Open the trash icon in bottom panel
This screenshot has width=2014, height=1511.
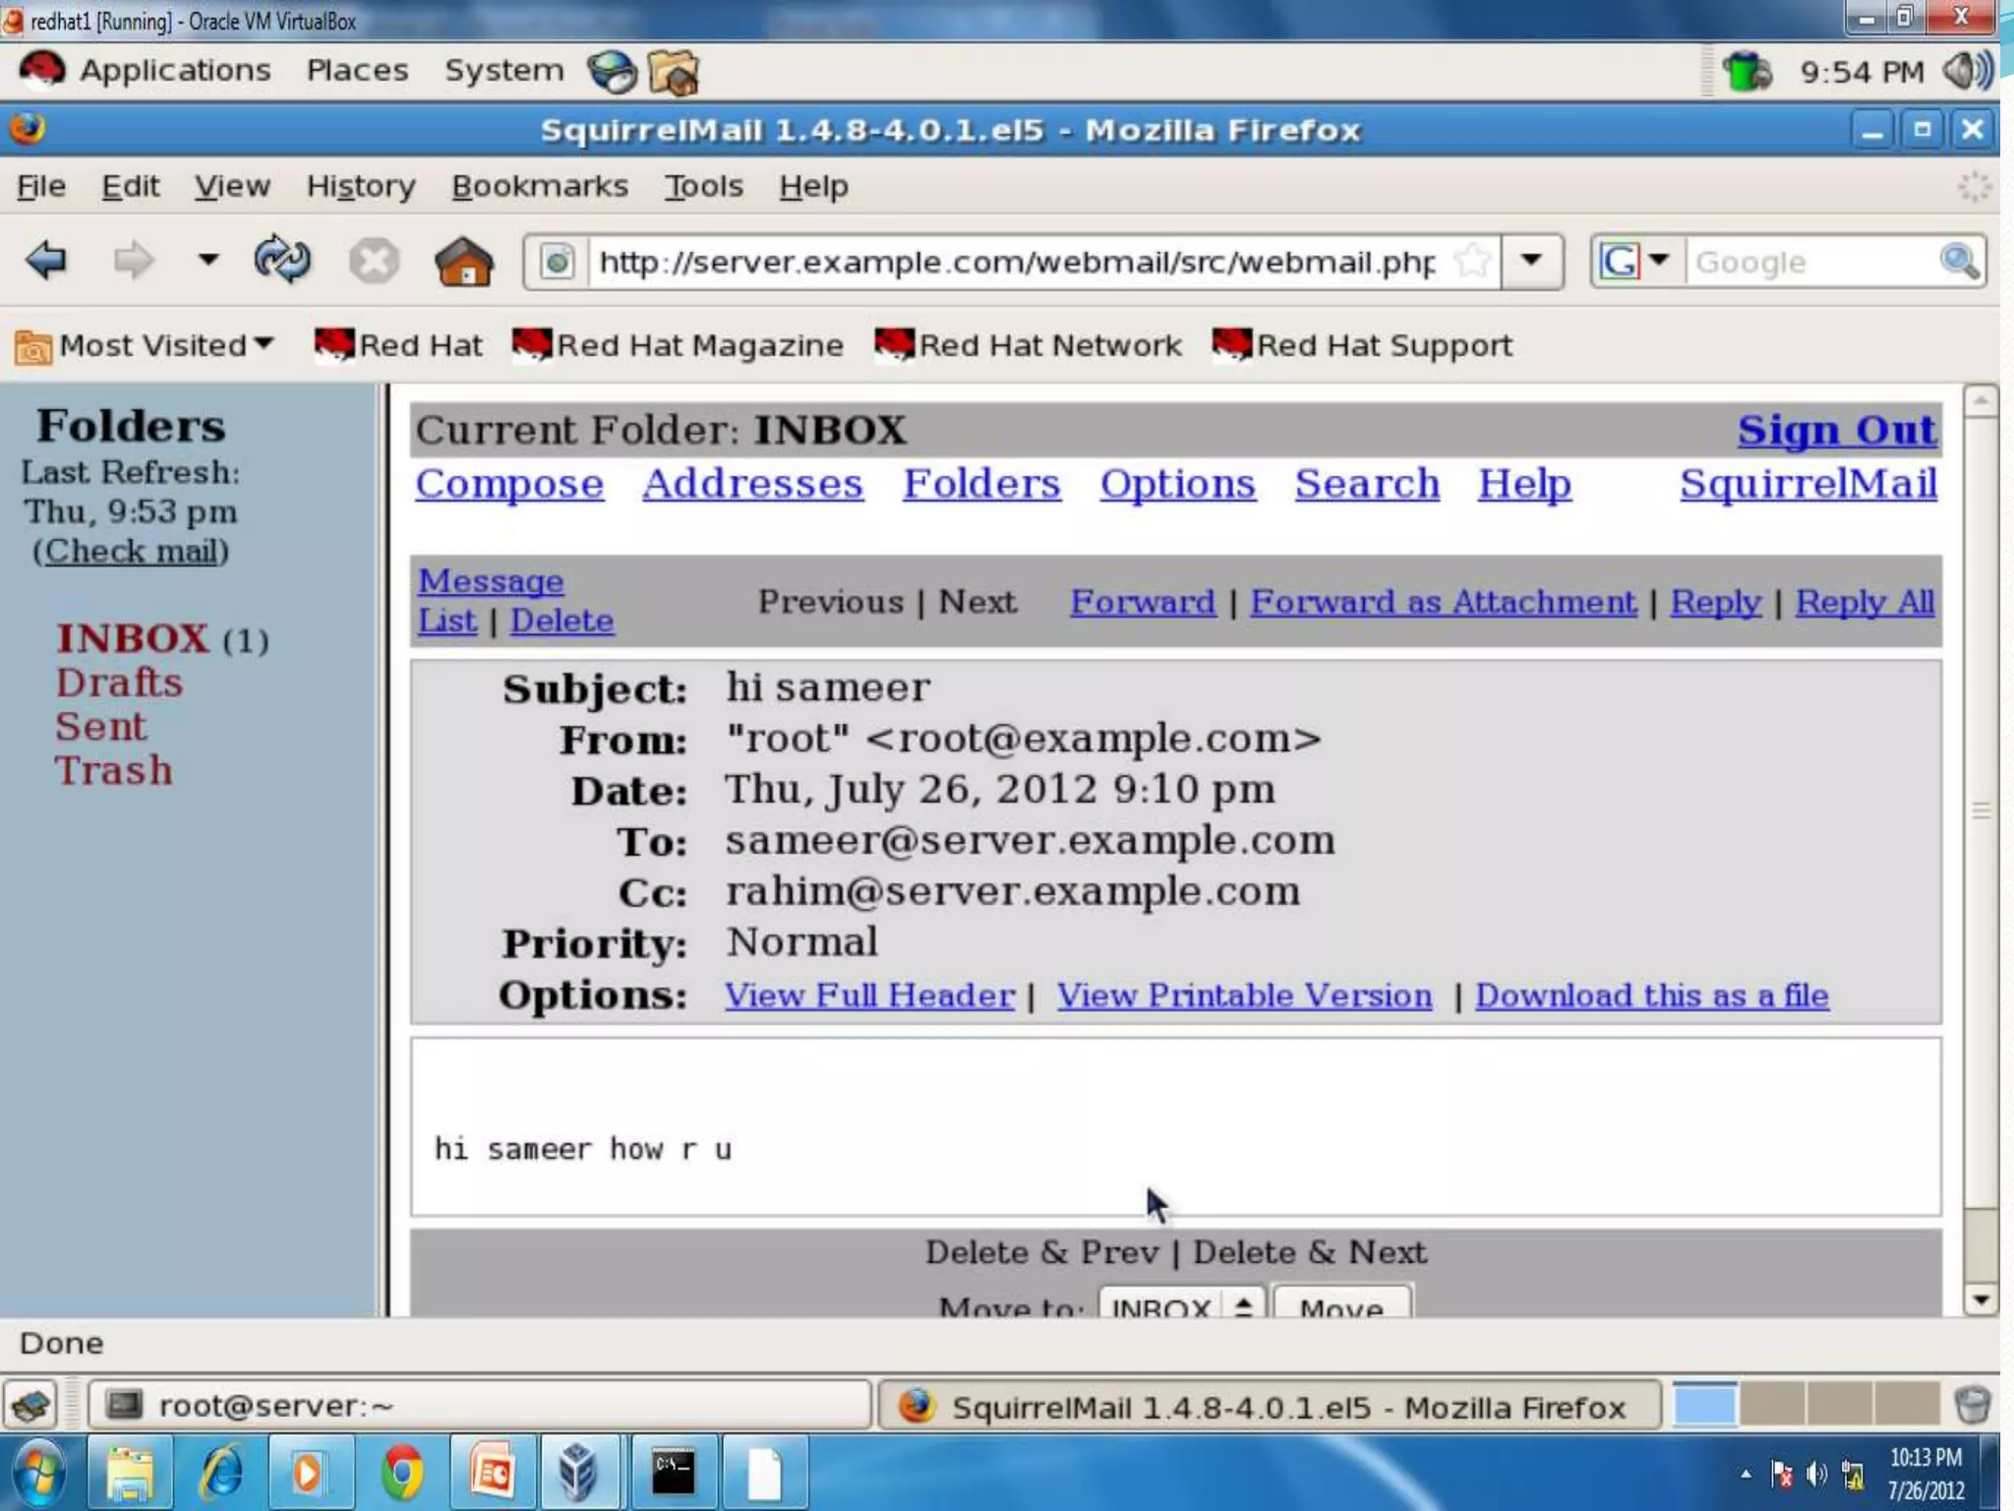click(1972, 1406)
